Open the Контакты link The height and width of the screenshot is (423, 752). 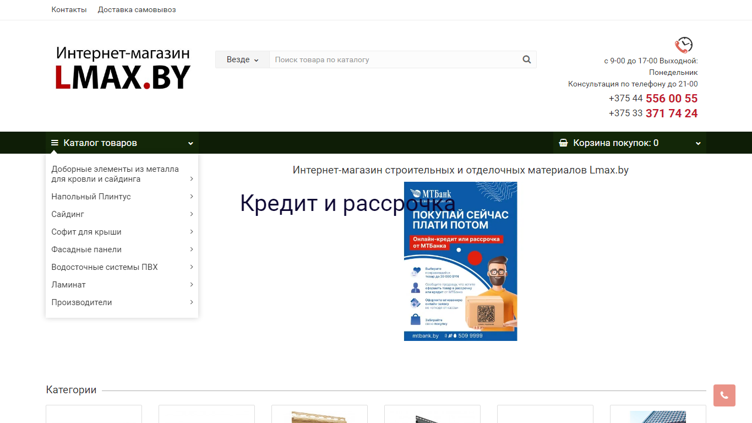click(69, 9)
